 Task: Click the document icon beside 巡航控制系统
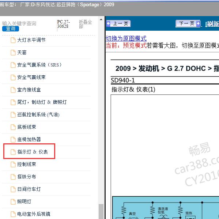[x=13, y=115]
